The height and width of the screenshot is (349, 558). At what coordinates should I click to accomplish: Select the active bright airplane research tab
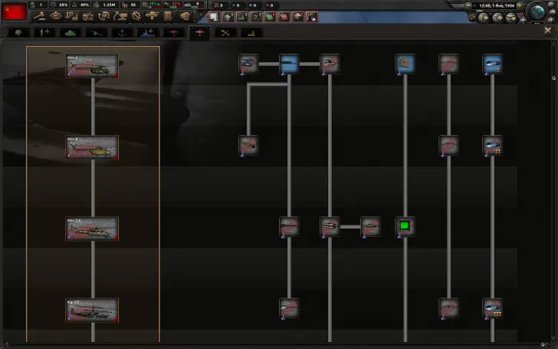tap(199, 33)
